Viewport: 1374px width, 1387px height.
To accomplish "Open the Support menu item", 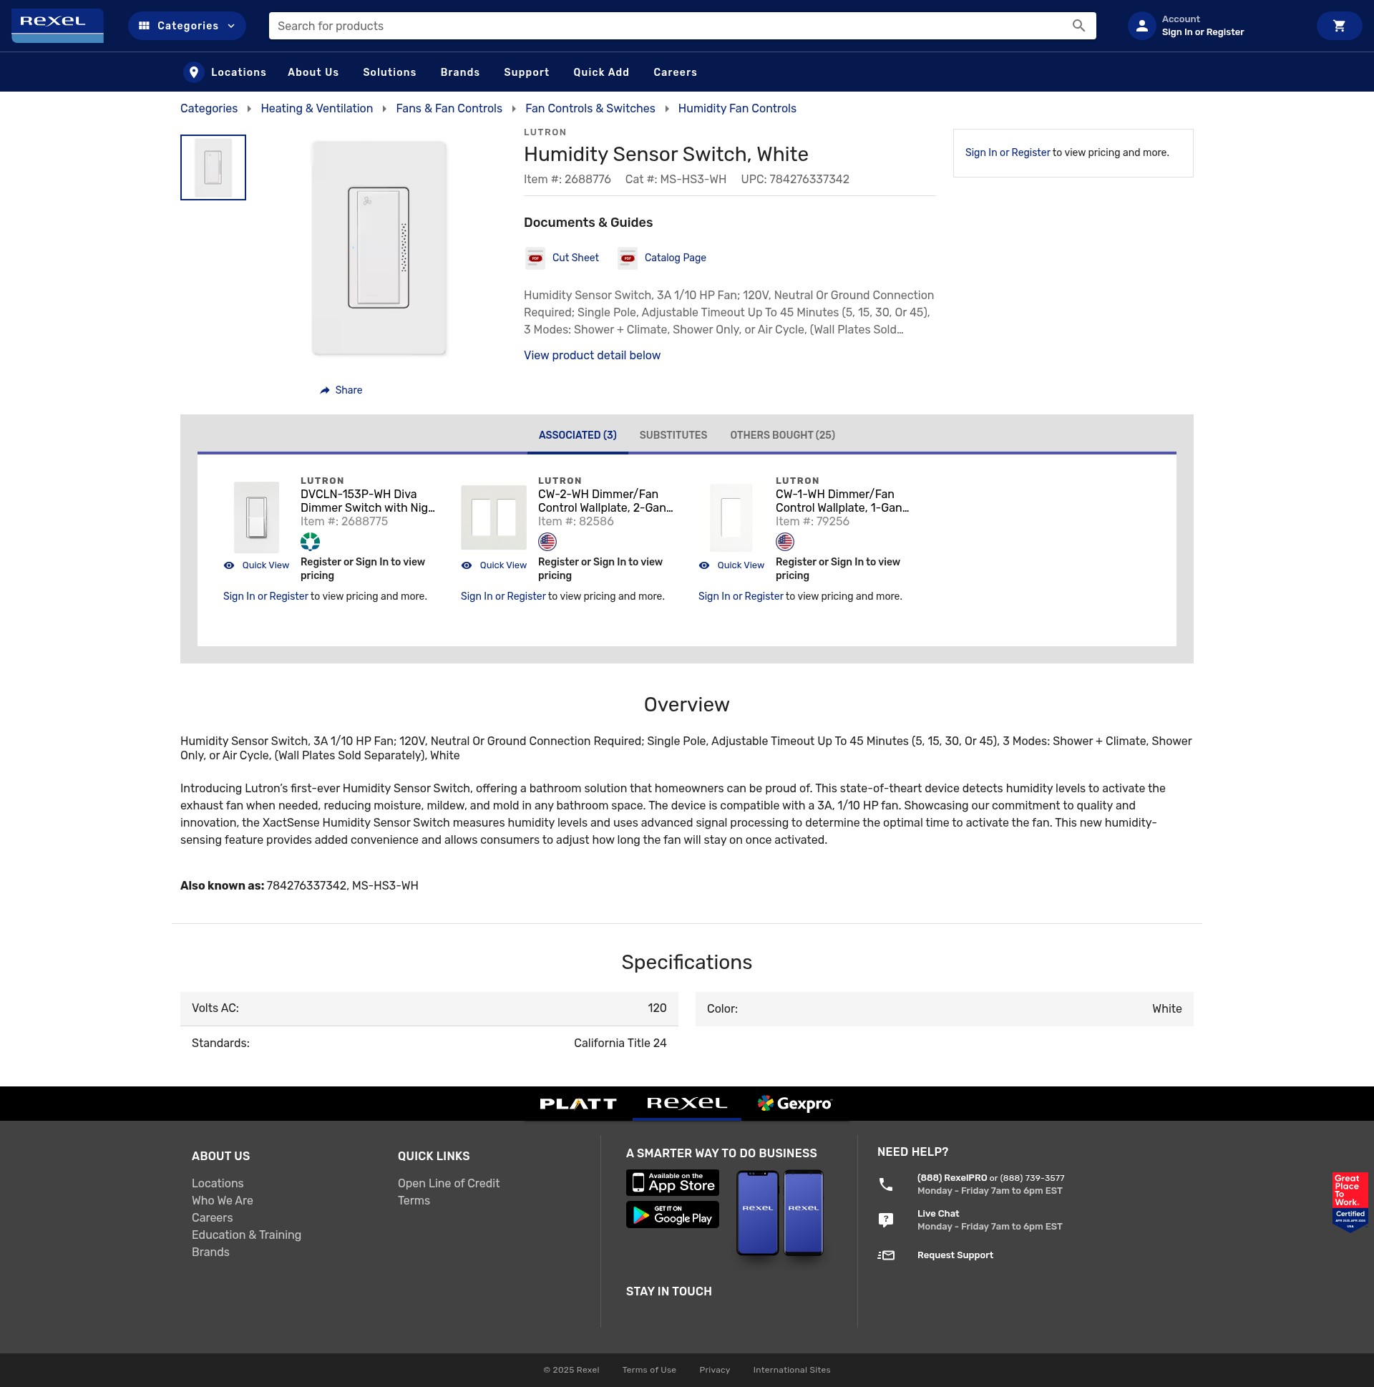I will (x=526, y=72).
